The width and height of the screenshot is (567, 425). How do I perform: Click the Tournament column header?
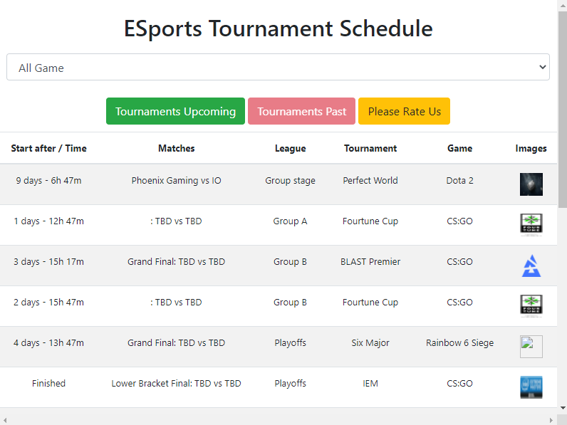tap(370, 149)
